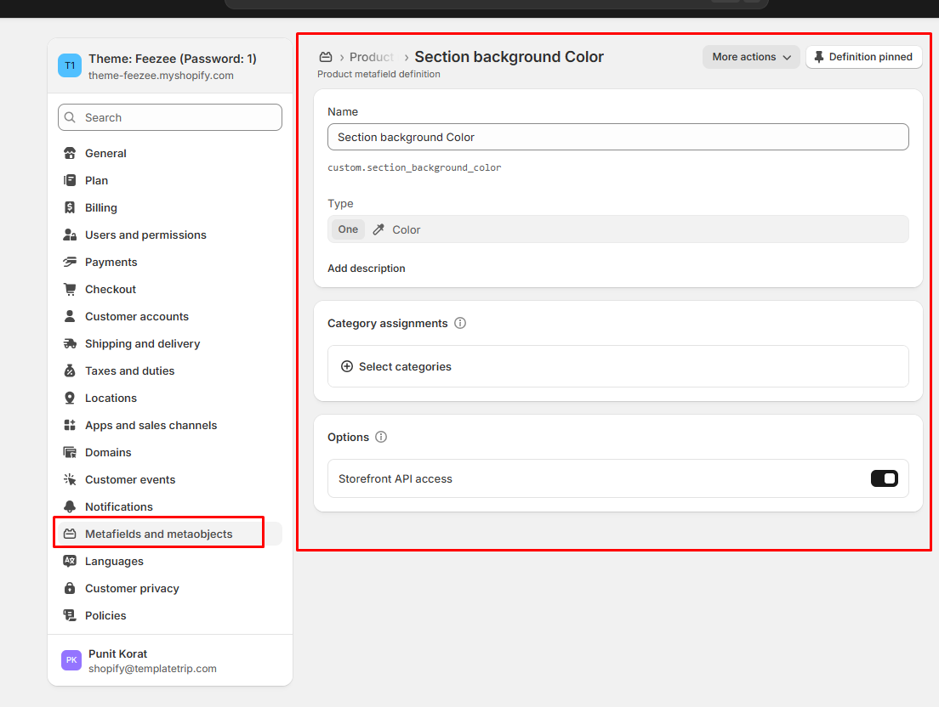Click the Notifications bell icon

click(70, 506)
